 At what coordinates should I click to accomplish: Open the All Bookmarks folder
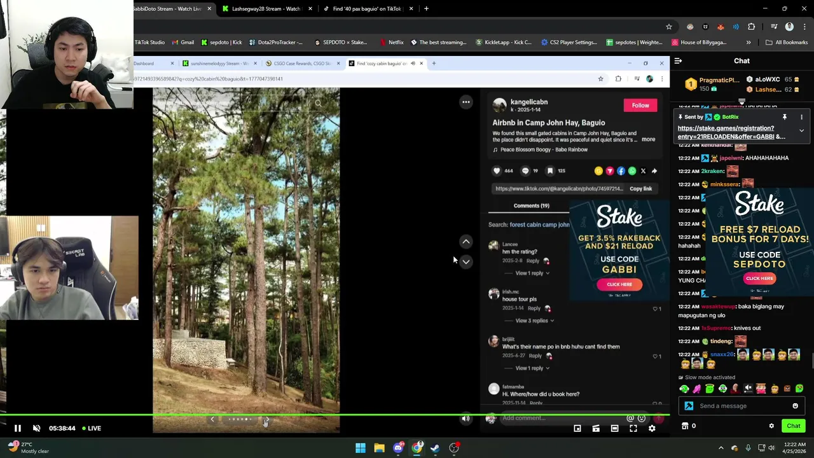(x=787, y=43)
